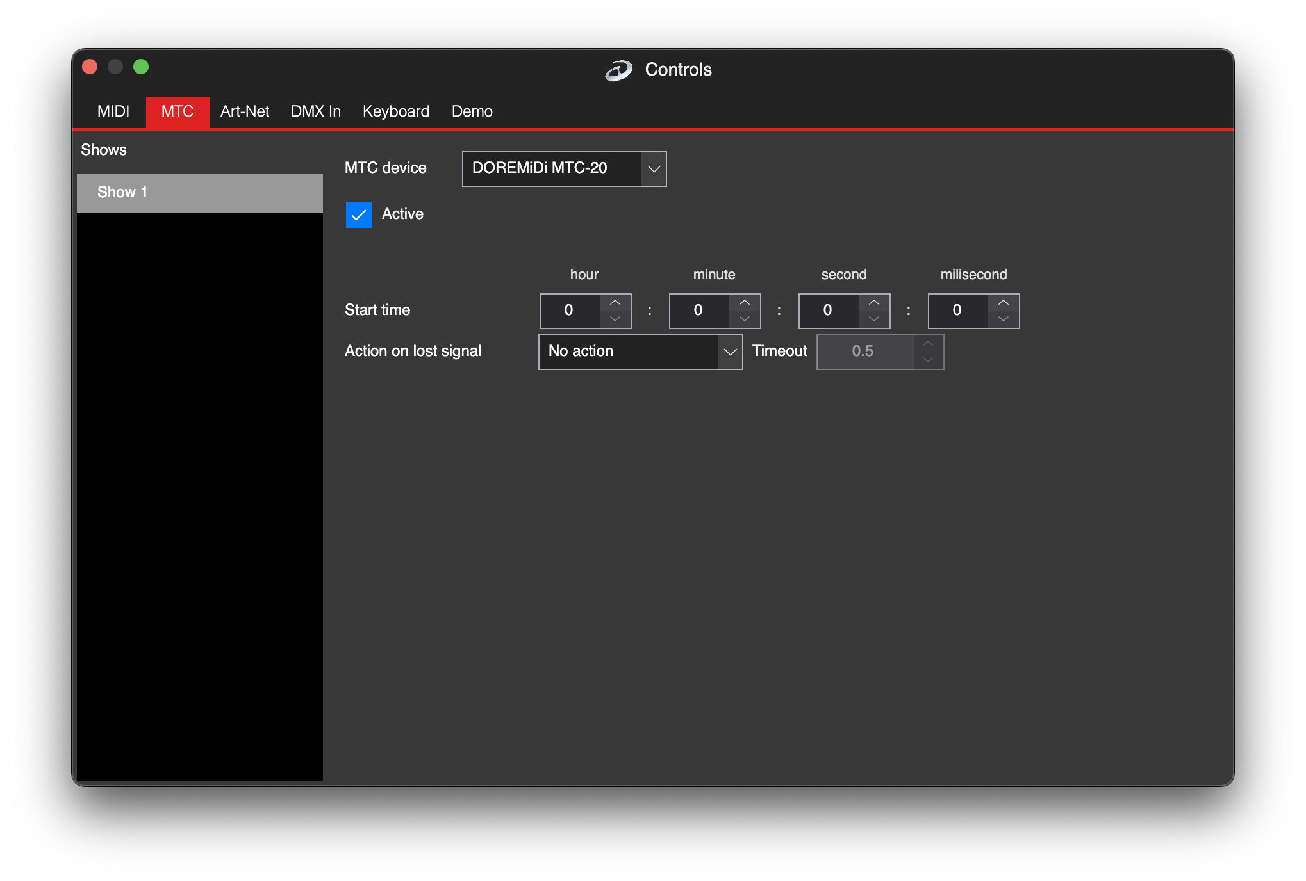Click the app logo in title bar
Screen dimensions: 1306x881
pos(618,70)
